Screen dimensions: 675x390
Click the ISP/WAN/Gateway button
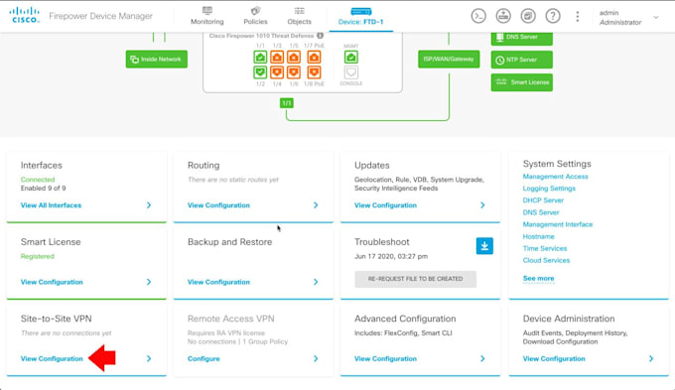click(x=449, y=59)
